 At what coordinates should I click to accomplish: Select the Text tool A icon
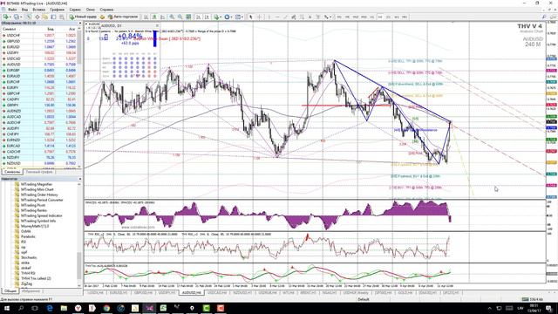tap(310, 17)
